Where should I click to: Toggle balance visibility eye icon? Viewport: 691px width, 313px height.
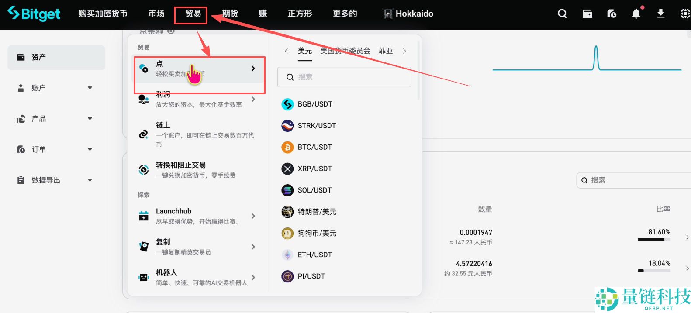point(171,31)
